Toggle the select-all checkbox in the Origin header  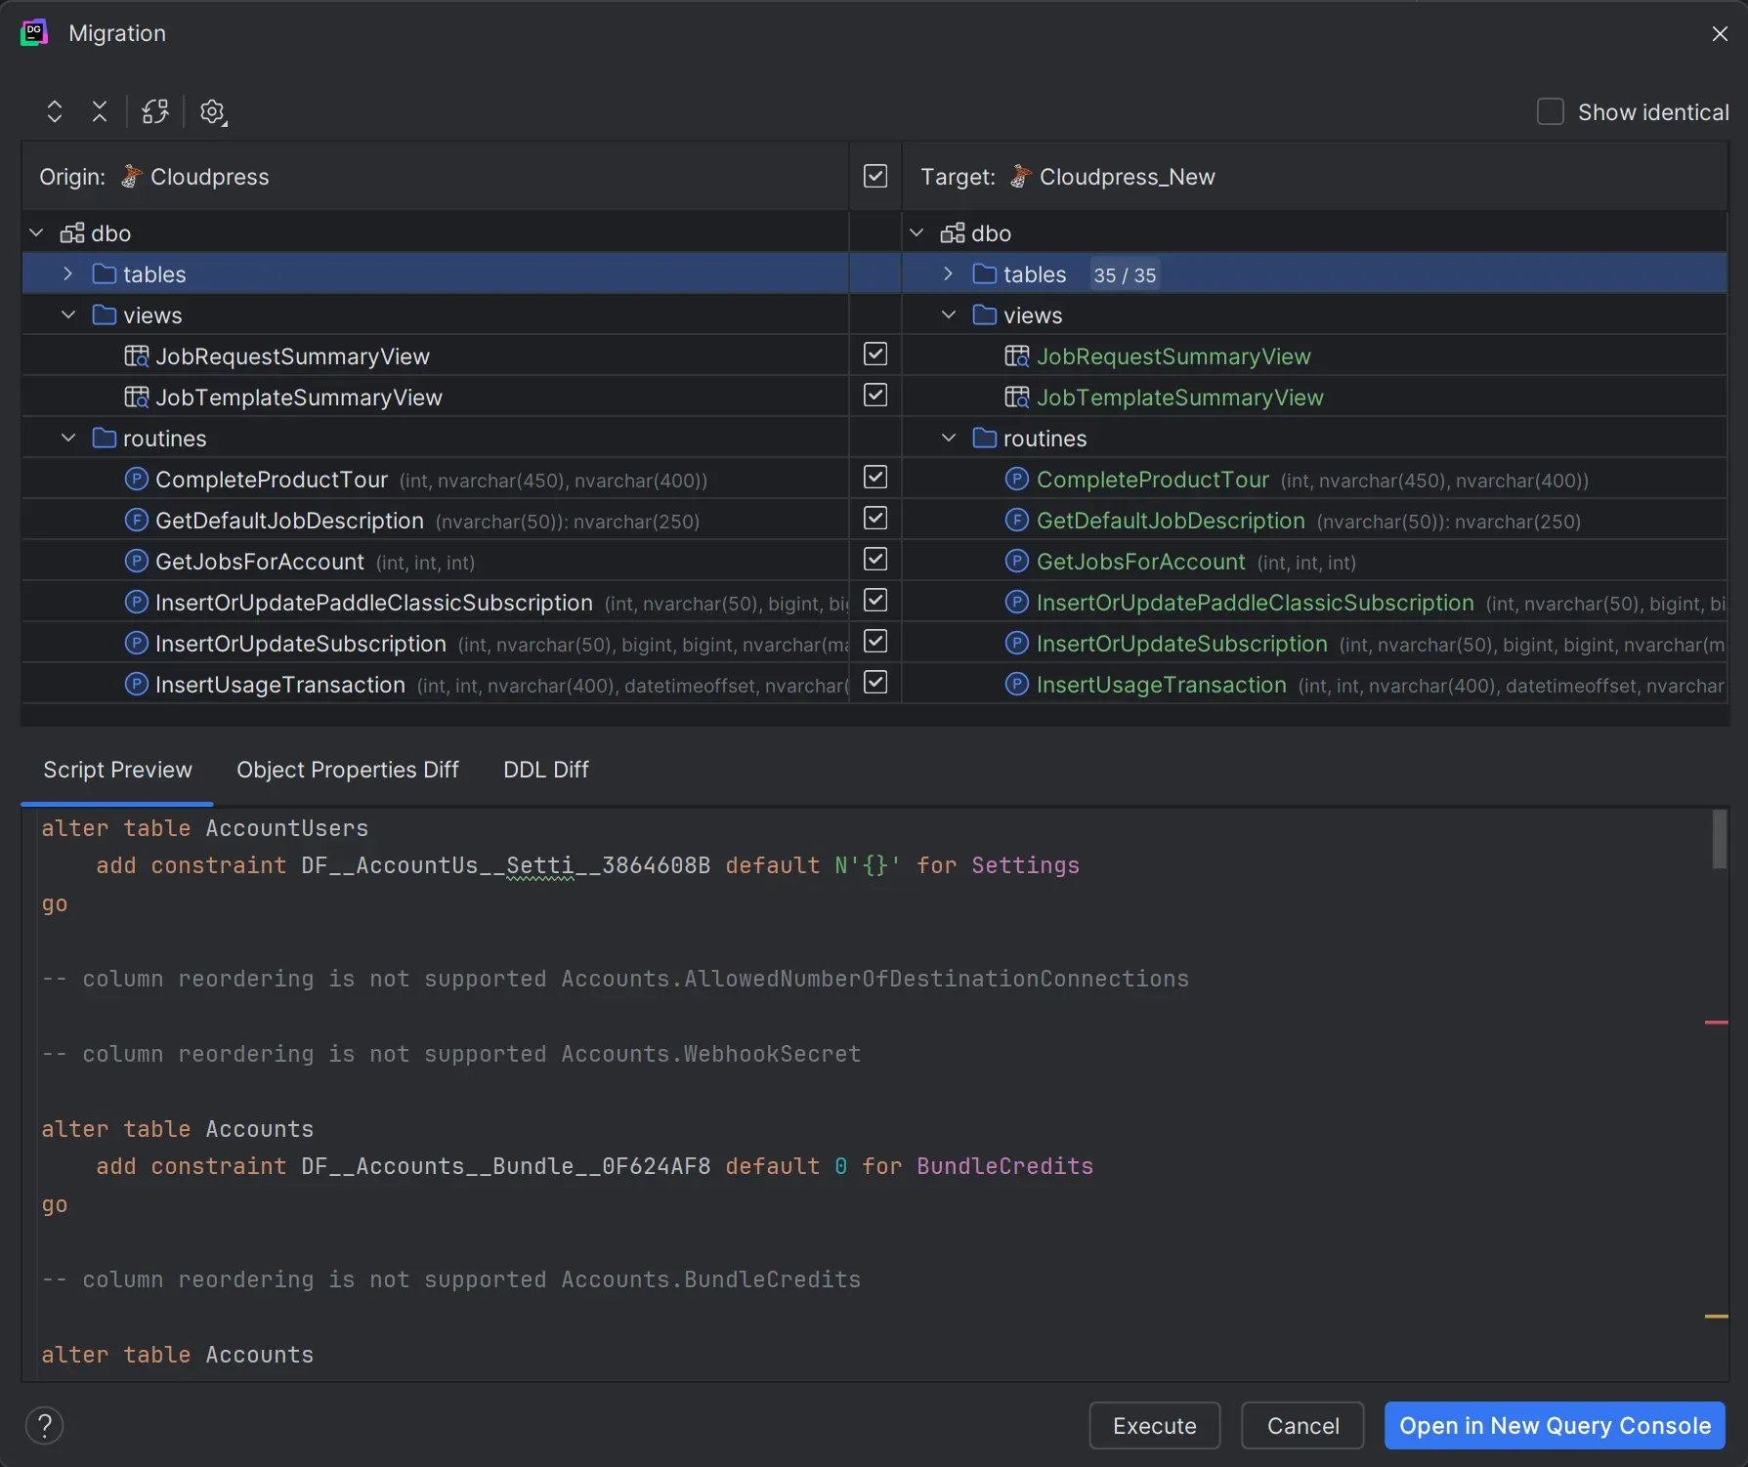pos(874,176)
